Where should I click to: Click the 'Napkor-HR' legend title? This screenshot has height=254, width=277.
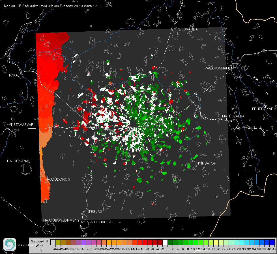tap(39, 241)
